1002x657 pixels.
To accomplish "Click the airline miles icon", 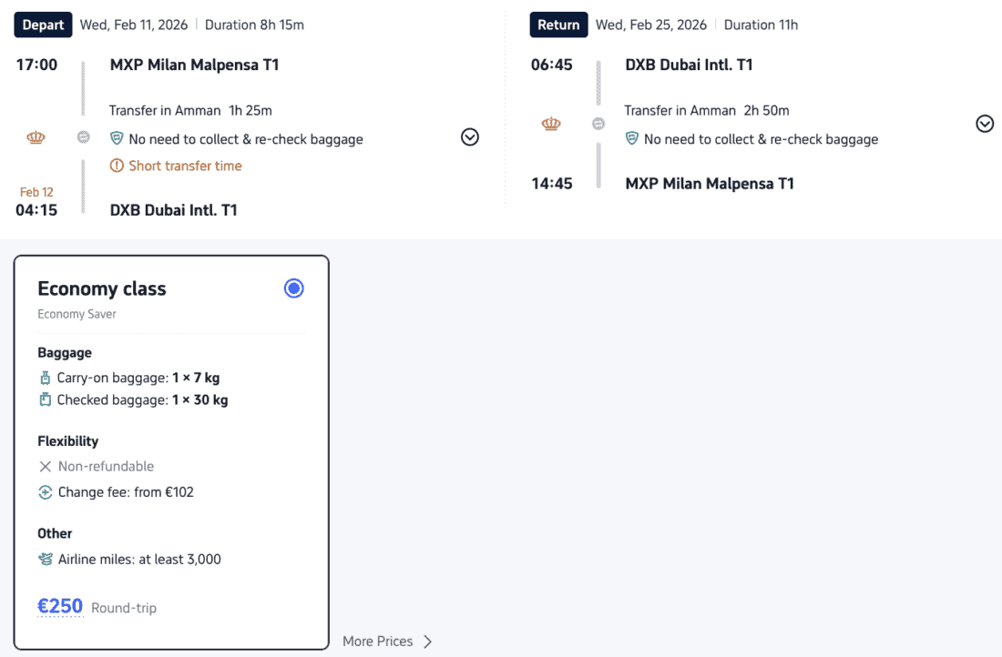I will coord(46,559).
